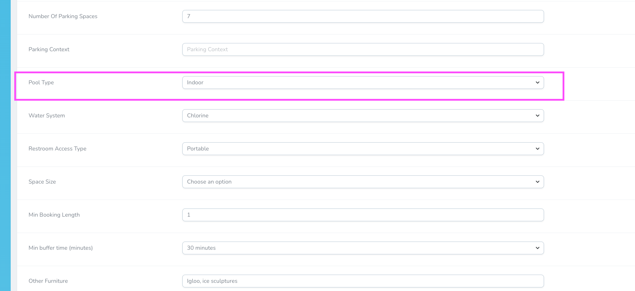635x291 pixels.
Task: Click the Space Size dropdown arrow icon
Action: pos(537,181)
